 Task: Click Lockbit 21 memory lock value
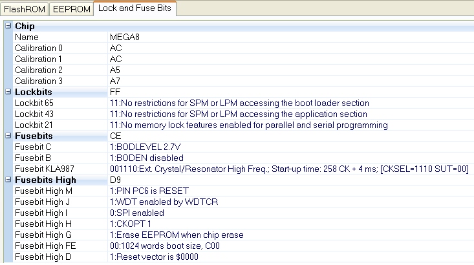pyautogui.click(x=249, y=125)
